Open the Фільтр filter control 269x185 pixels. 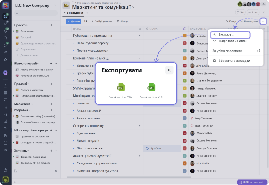pos(122,21)
